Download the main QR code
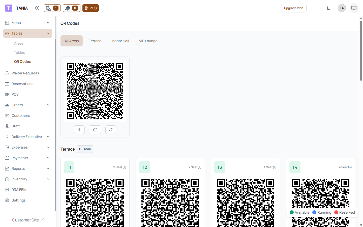The width and height of the screenshot is (363, 227). (x=79, y=130)
